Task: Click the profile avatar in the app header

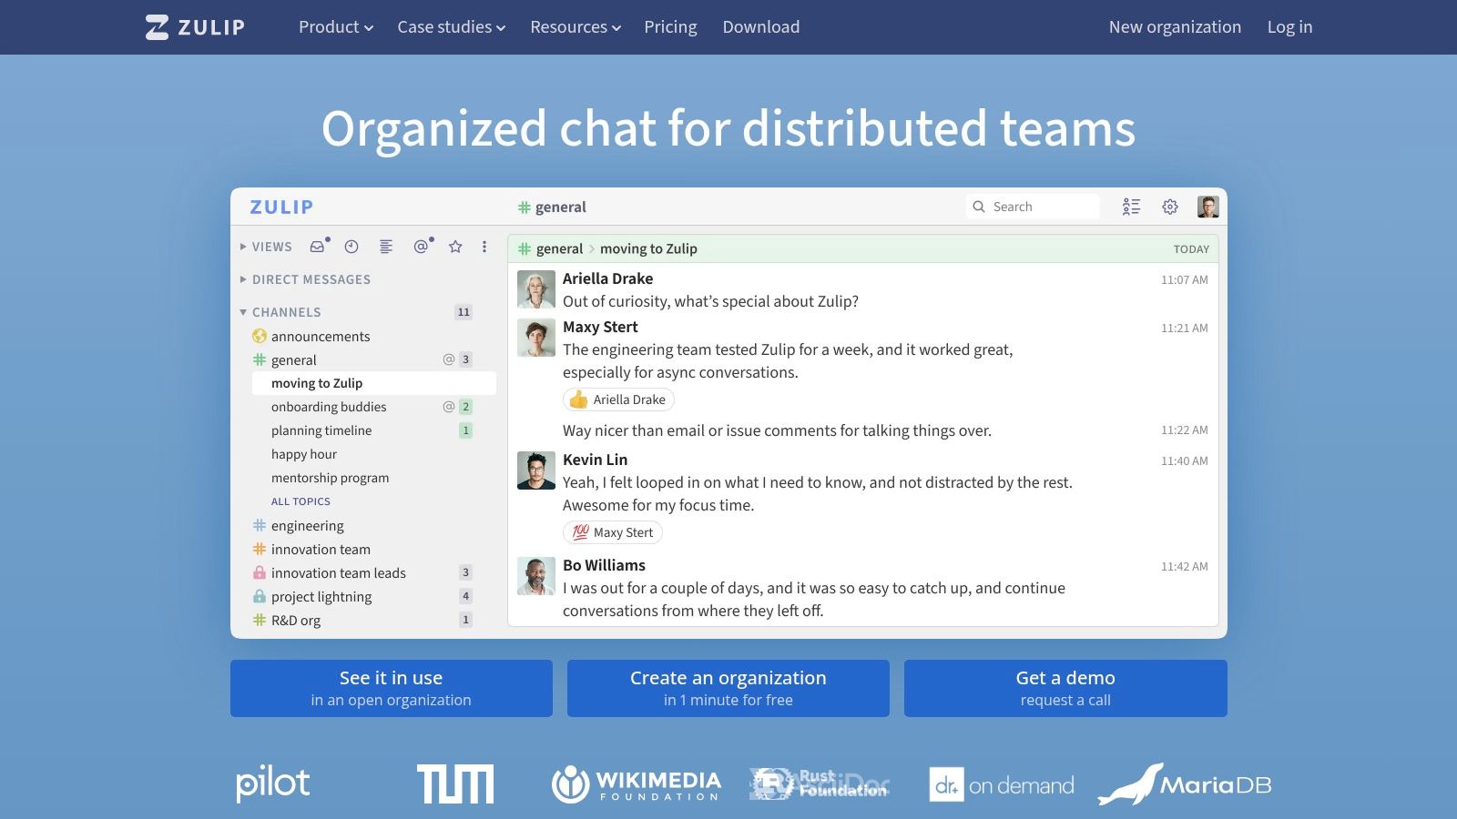Action: click(1208, 207)
